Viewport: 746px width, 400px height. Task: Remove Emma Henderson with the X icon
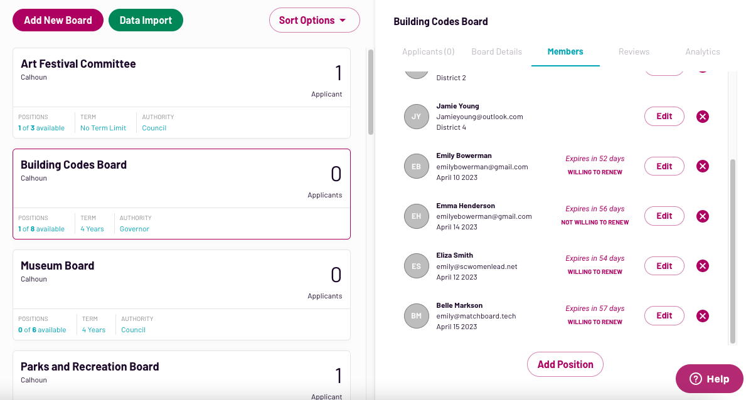[x=703, y=216]
